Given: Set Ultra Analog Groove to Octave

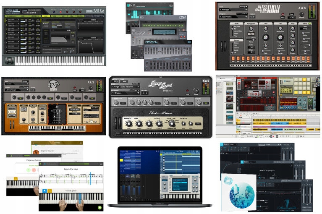Looking at the screenshot, I should (236, 43).
